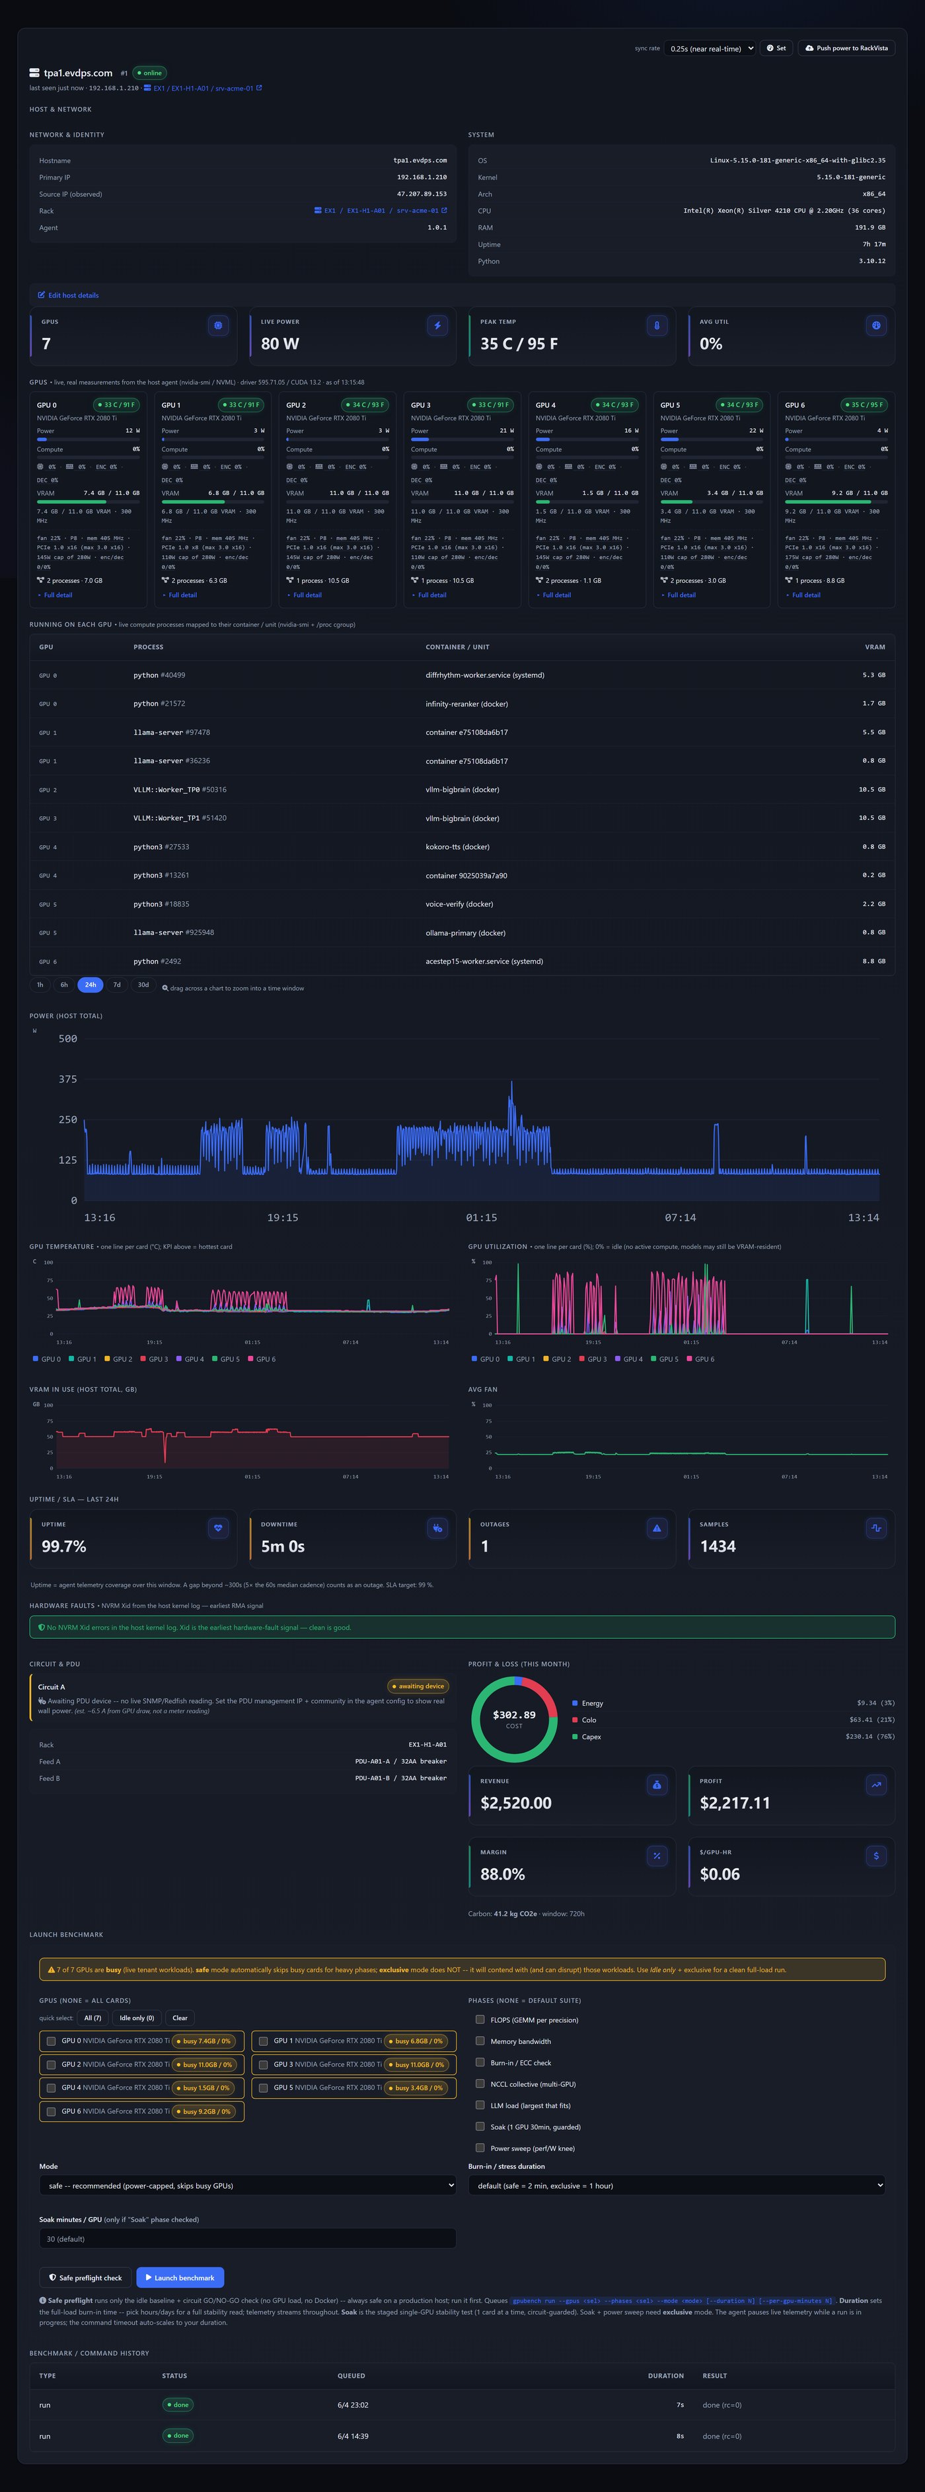Select the 30d time range tab
This screenshot has height=2492, width=925.
[143, 985]
